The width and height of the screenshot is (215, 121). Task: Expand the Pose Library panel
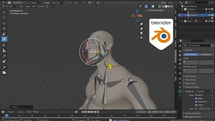(190, 80)
